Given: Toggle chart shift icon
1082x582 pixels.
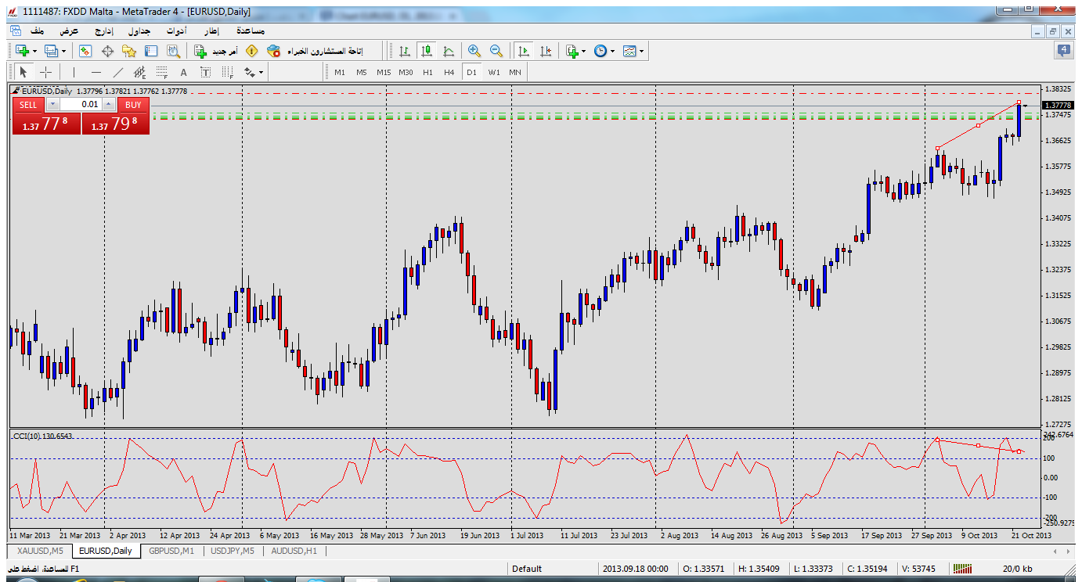Looking at the screenshot, I should [546, 51].
